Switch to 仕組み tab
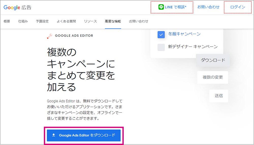This screenshot has height=145, width=254. click(x=23, y=21)
